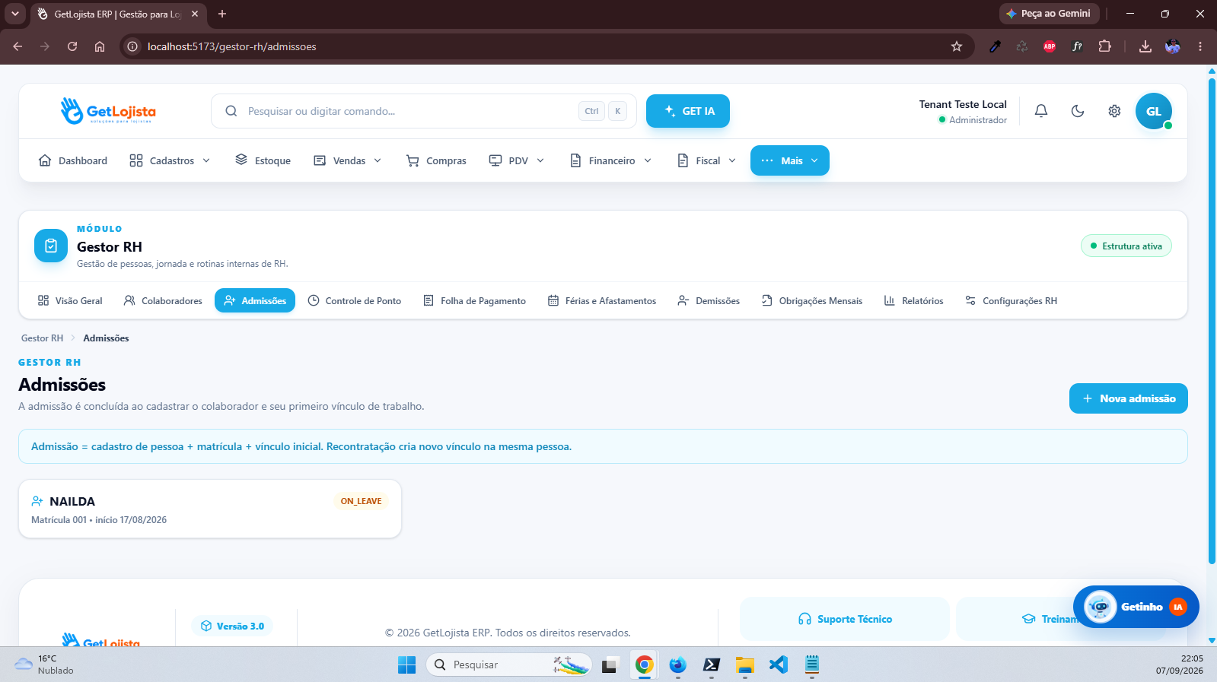Open the Obrigações Mensais tab

(x=812, y=301)
